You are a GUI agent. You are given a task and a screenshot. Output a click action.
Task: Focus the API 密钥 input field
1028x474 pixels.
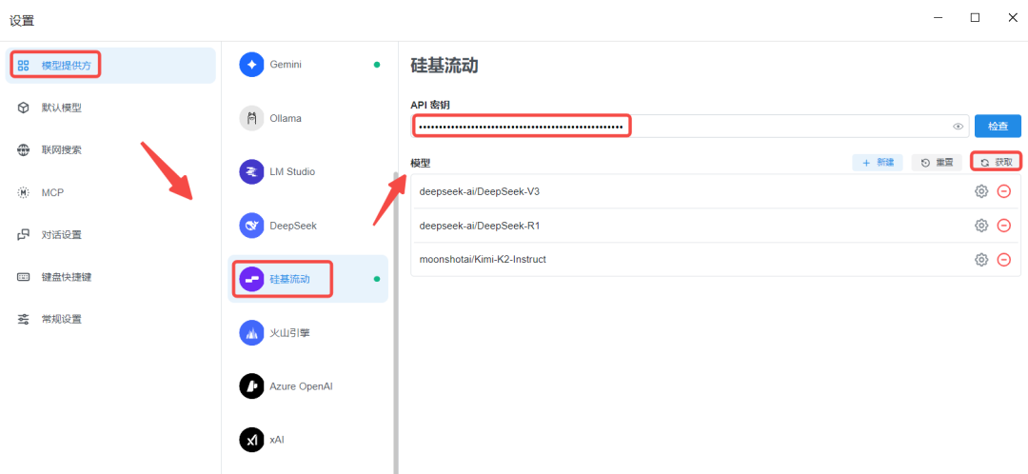(x=690, y=127)
